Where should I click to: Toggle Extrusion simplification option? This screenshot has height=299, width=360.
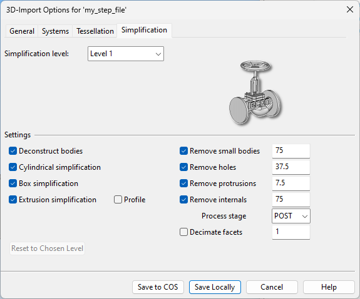tap(13, 200)
